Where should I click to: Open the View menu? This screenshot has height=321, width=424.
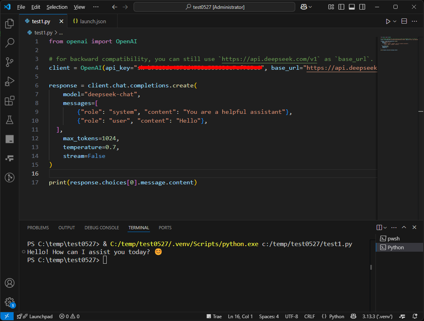pos(79,7)
